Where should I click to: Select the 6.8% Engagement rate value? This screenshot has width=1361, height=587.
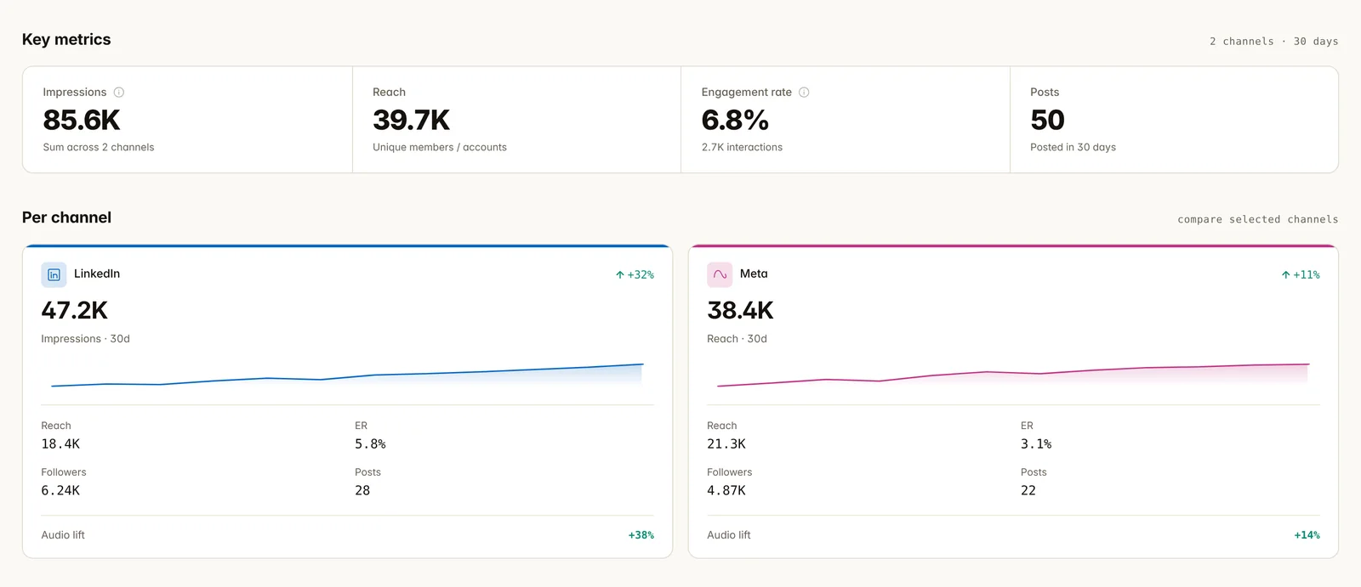click(x=735, y=120)
